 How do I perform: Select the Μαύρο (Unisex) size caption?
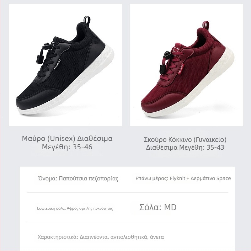[x=67, y=142]
